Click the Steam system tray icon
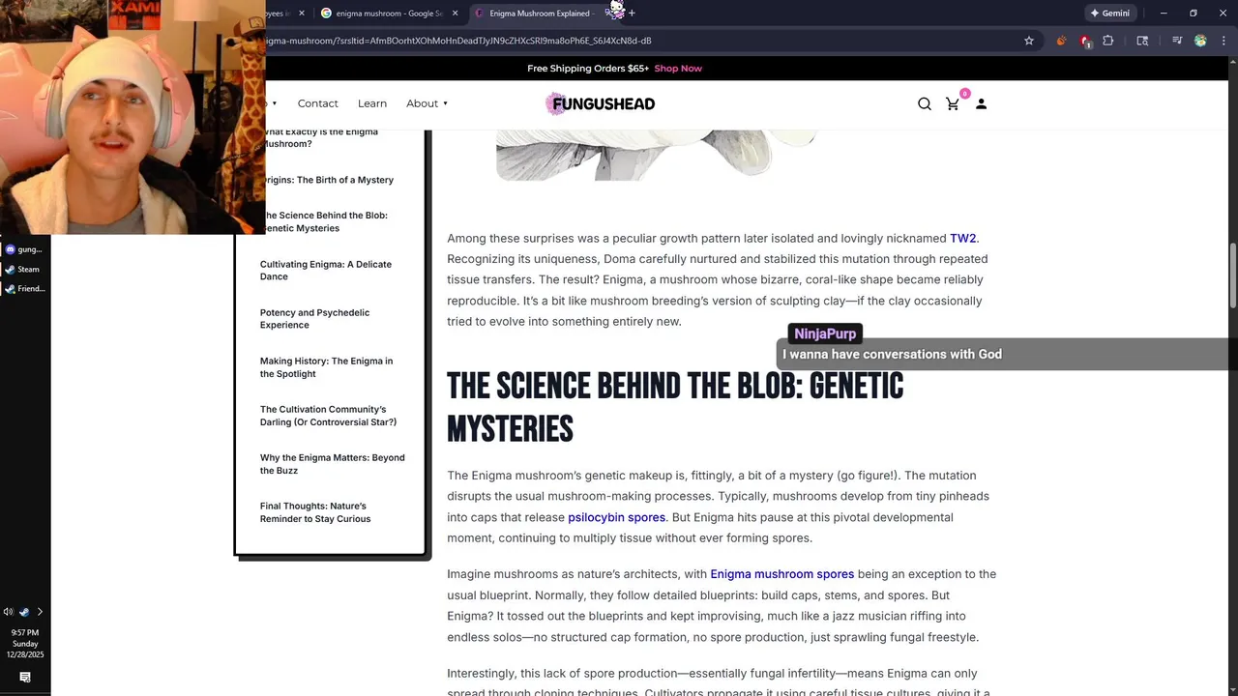This screenshot has width=1238, height=696. pyautogui.click(x=24, y=612)
